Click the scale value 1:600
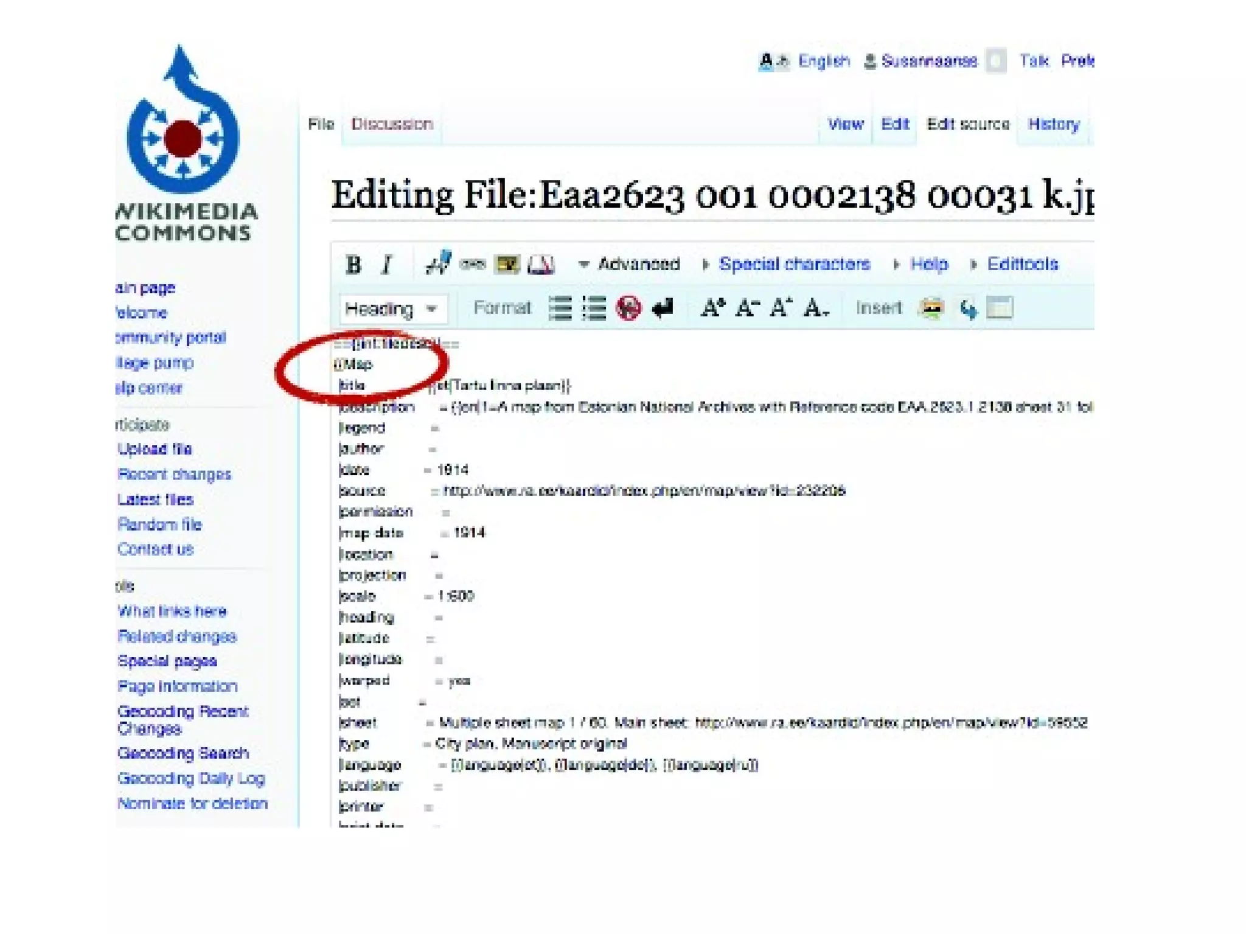 click(x=456, y=596)
